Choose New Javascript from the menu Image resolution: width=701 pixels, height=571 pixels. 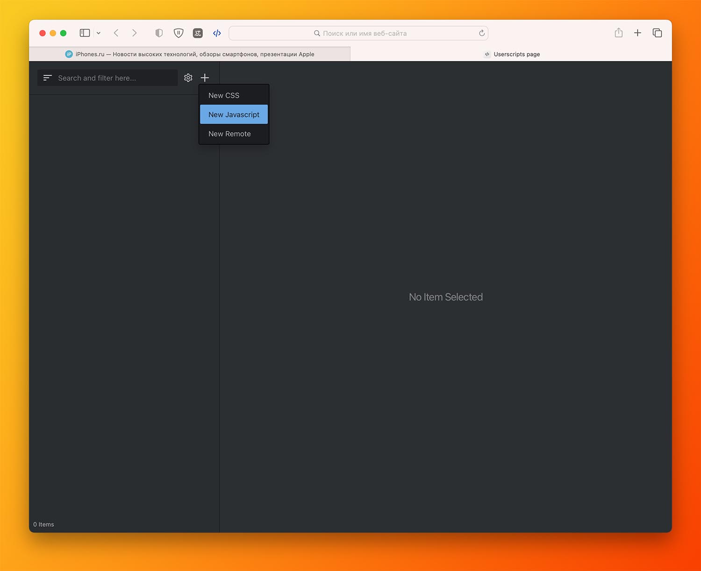234,114
